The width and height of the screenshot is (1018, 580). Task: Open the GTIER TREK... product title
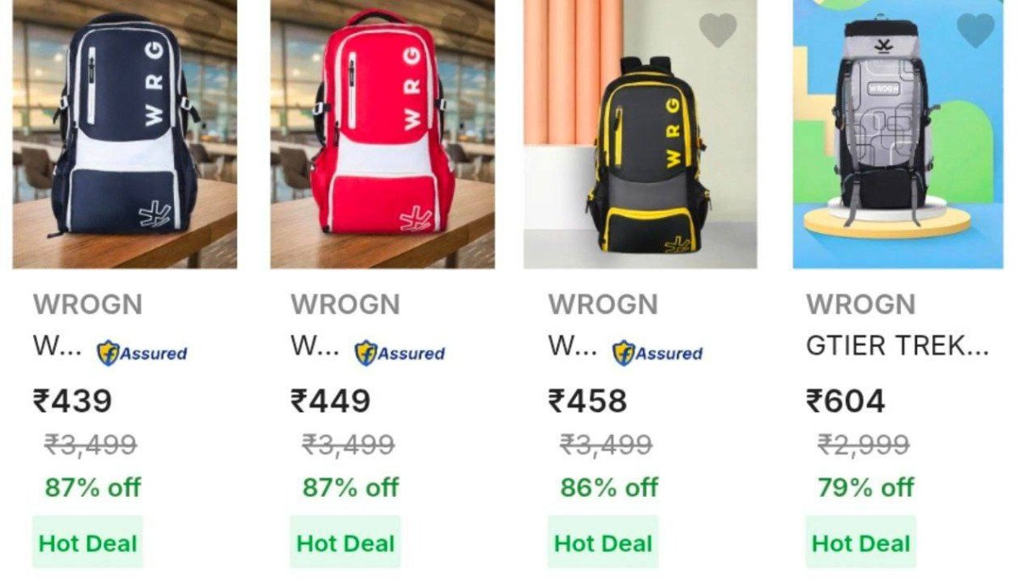click(x=898, y=346)
